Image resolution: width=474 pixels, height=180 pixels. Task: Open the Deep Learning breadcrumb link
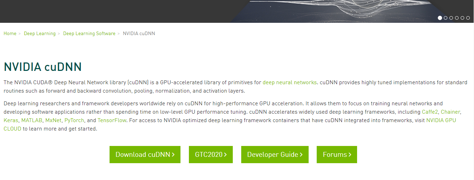click(x=40, y=33)
